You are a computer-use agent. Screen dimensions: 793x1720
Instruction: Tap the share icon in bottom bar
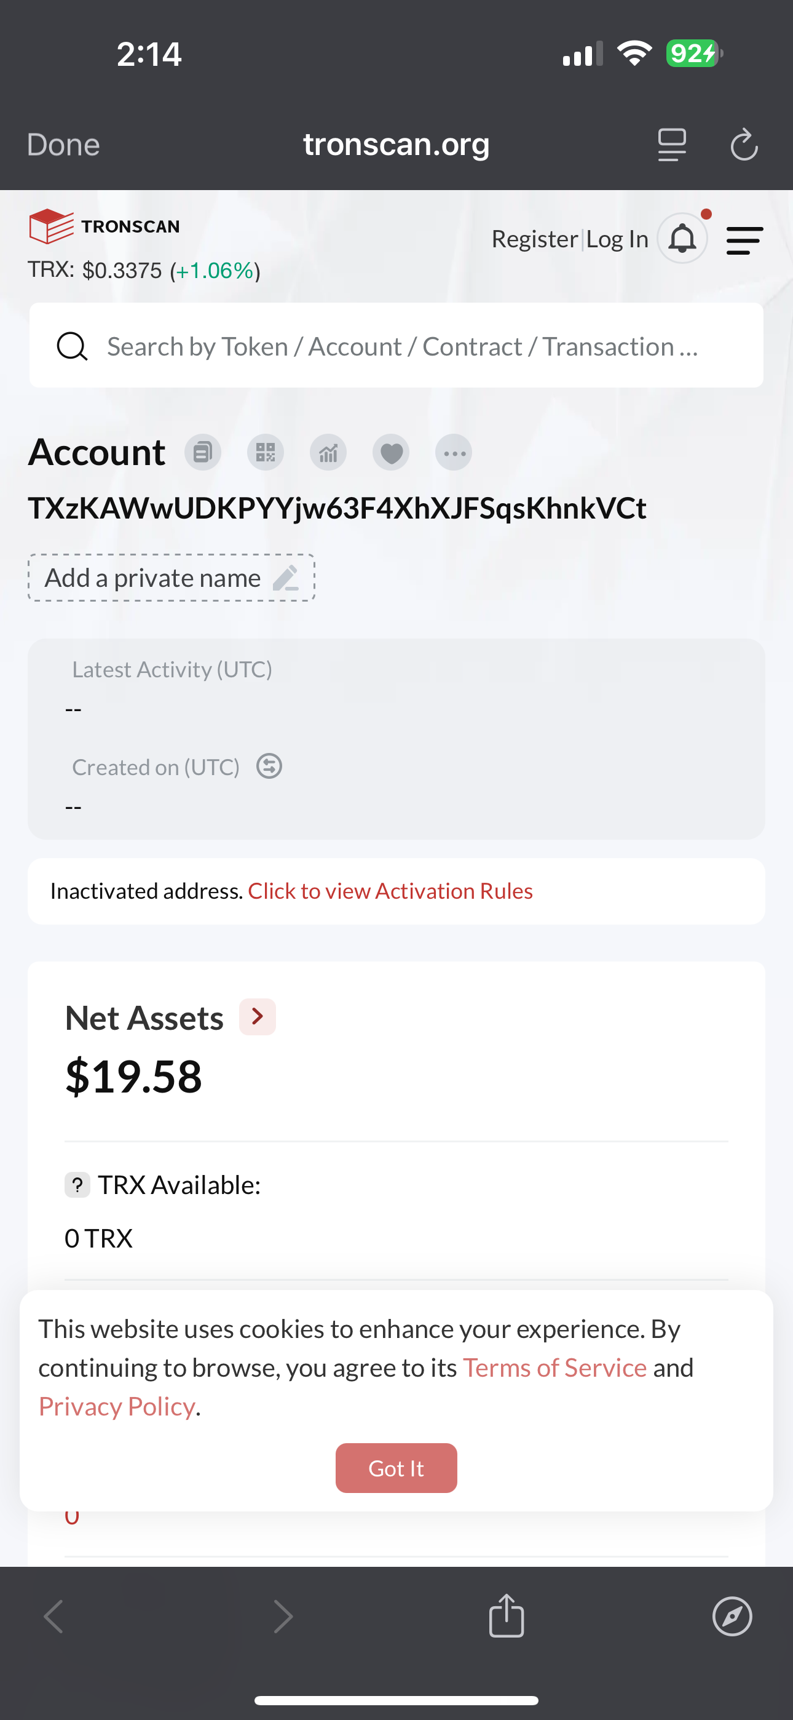pos(507,1616)
